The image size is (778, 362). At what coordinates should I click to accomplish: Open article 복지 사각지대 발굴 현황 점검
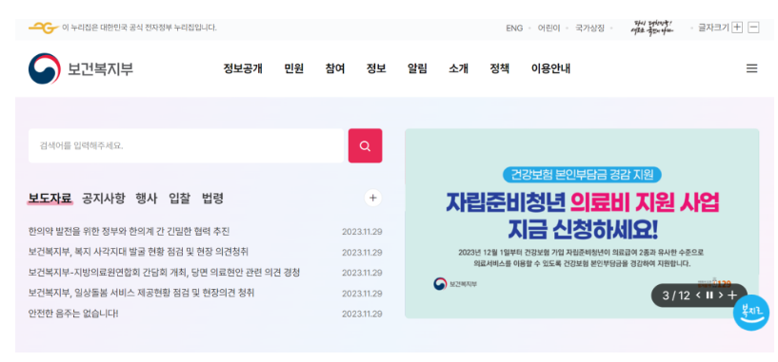pos(138,252)
